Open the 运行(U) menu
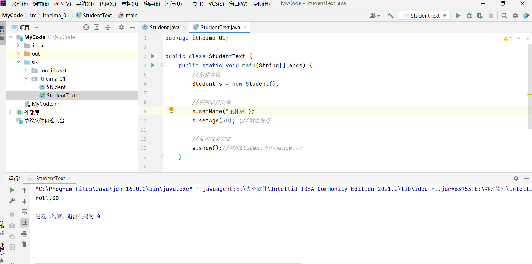 tap(173, 4)
